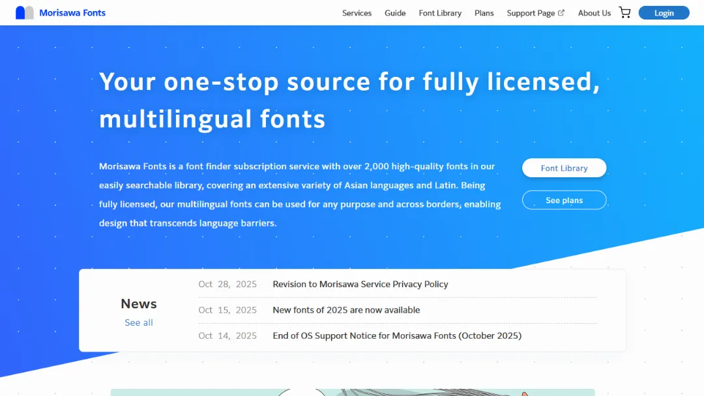This screenshot has height=396, width=704.
Task: Click the external link icon beside Support Page
Action: (562, 12)
